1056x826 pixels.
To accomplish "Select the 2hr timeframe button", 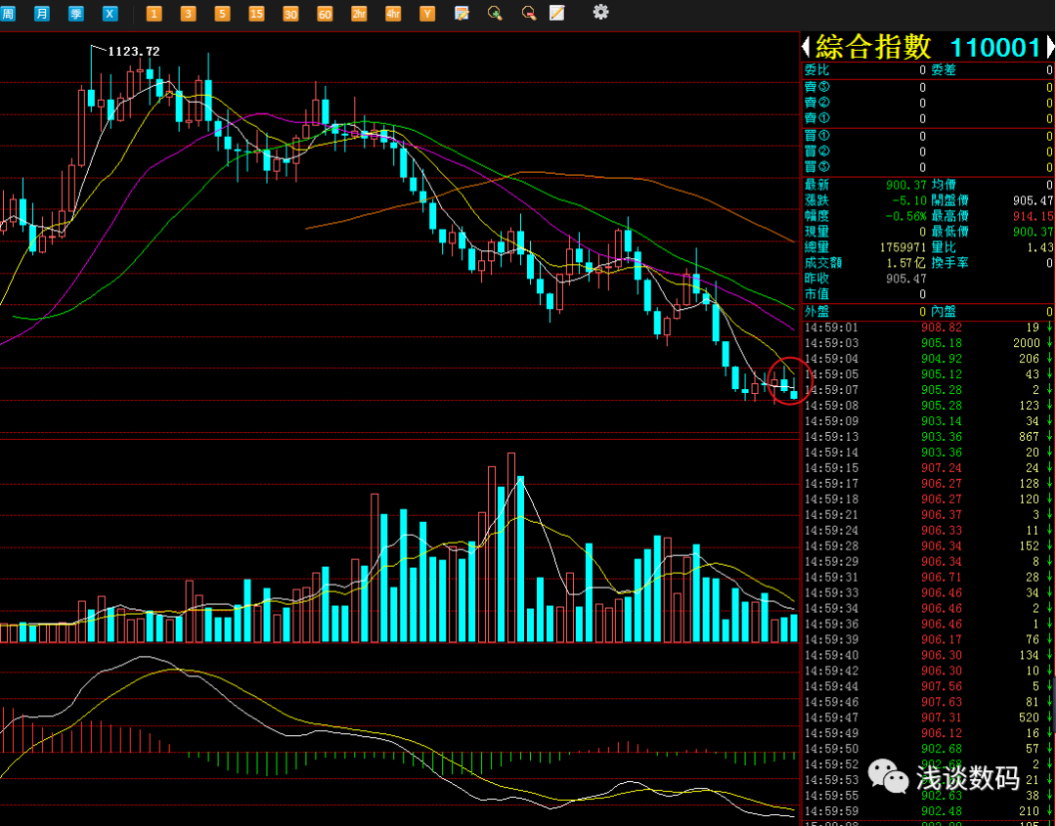I will [x=359, y=14].
